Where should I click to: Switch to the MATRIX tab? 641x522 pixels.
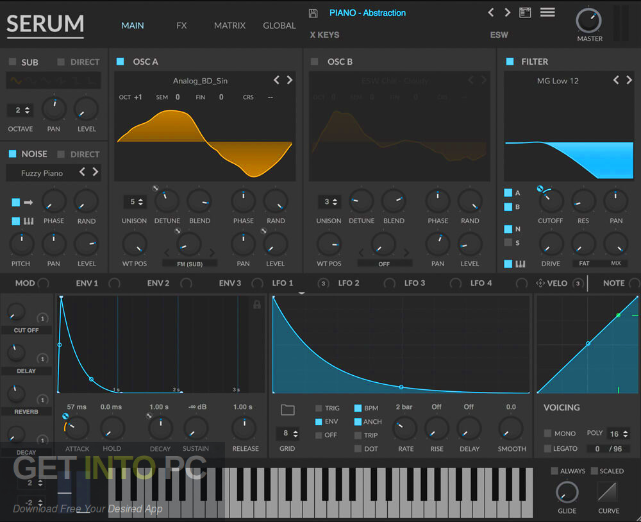point(229,26)
